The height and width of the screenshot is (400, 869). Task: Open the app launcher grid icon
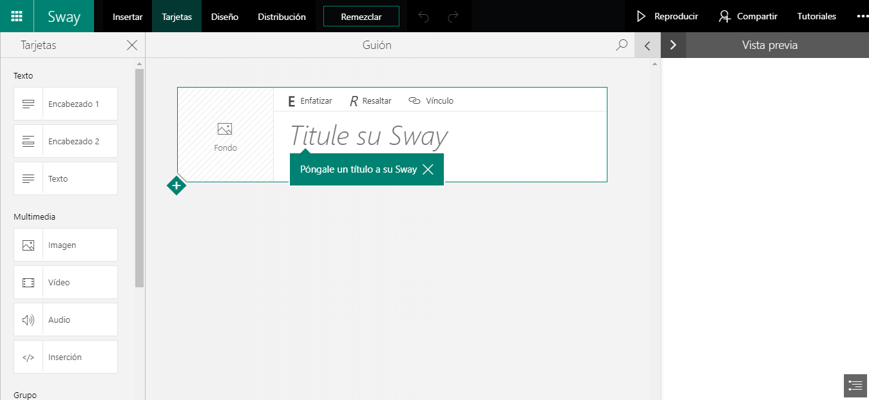(x=17, y=16)
